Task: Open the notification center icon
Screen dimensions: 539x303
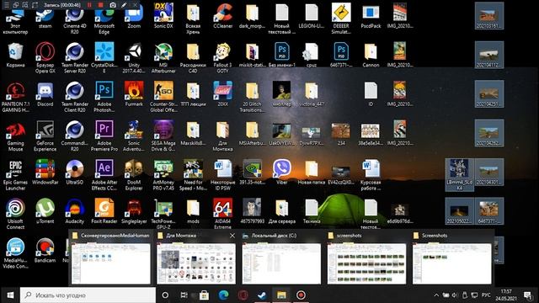Action: (x=527, y=295)
